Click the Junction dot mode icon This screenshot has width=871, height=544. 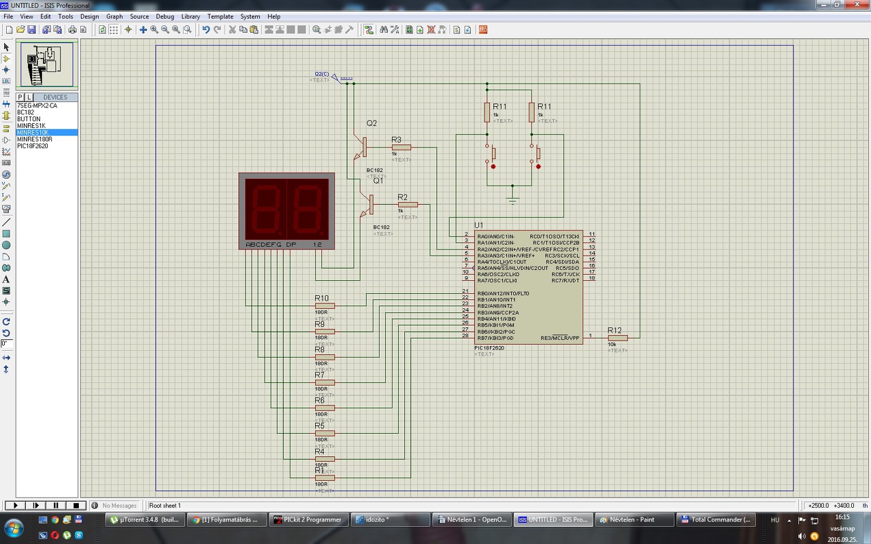(x=6, y=70)
